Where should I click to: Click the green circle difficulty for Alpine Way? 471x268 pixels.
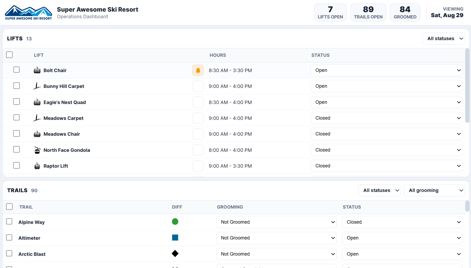coord(175,222)
